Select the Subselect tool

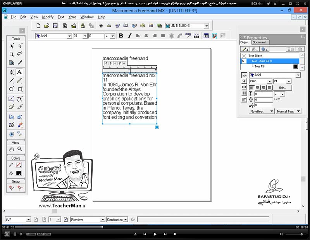click(20, 46)
